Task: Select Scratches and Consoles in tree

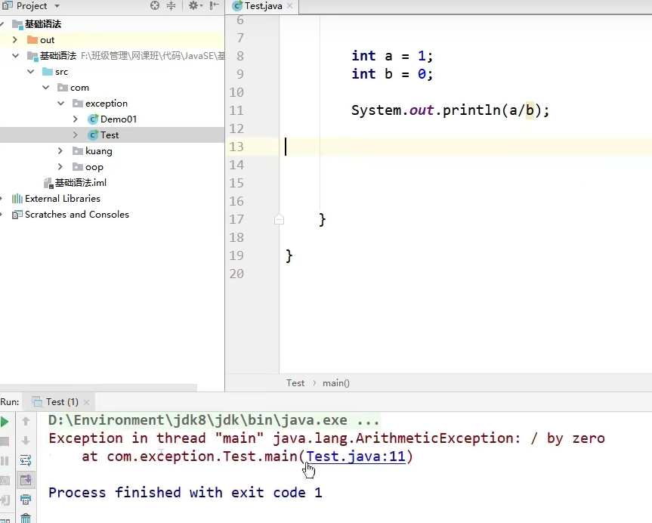Action: click(x=77, y=215)
